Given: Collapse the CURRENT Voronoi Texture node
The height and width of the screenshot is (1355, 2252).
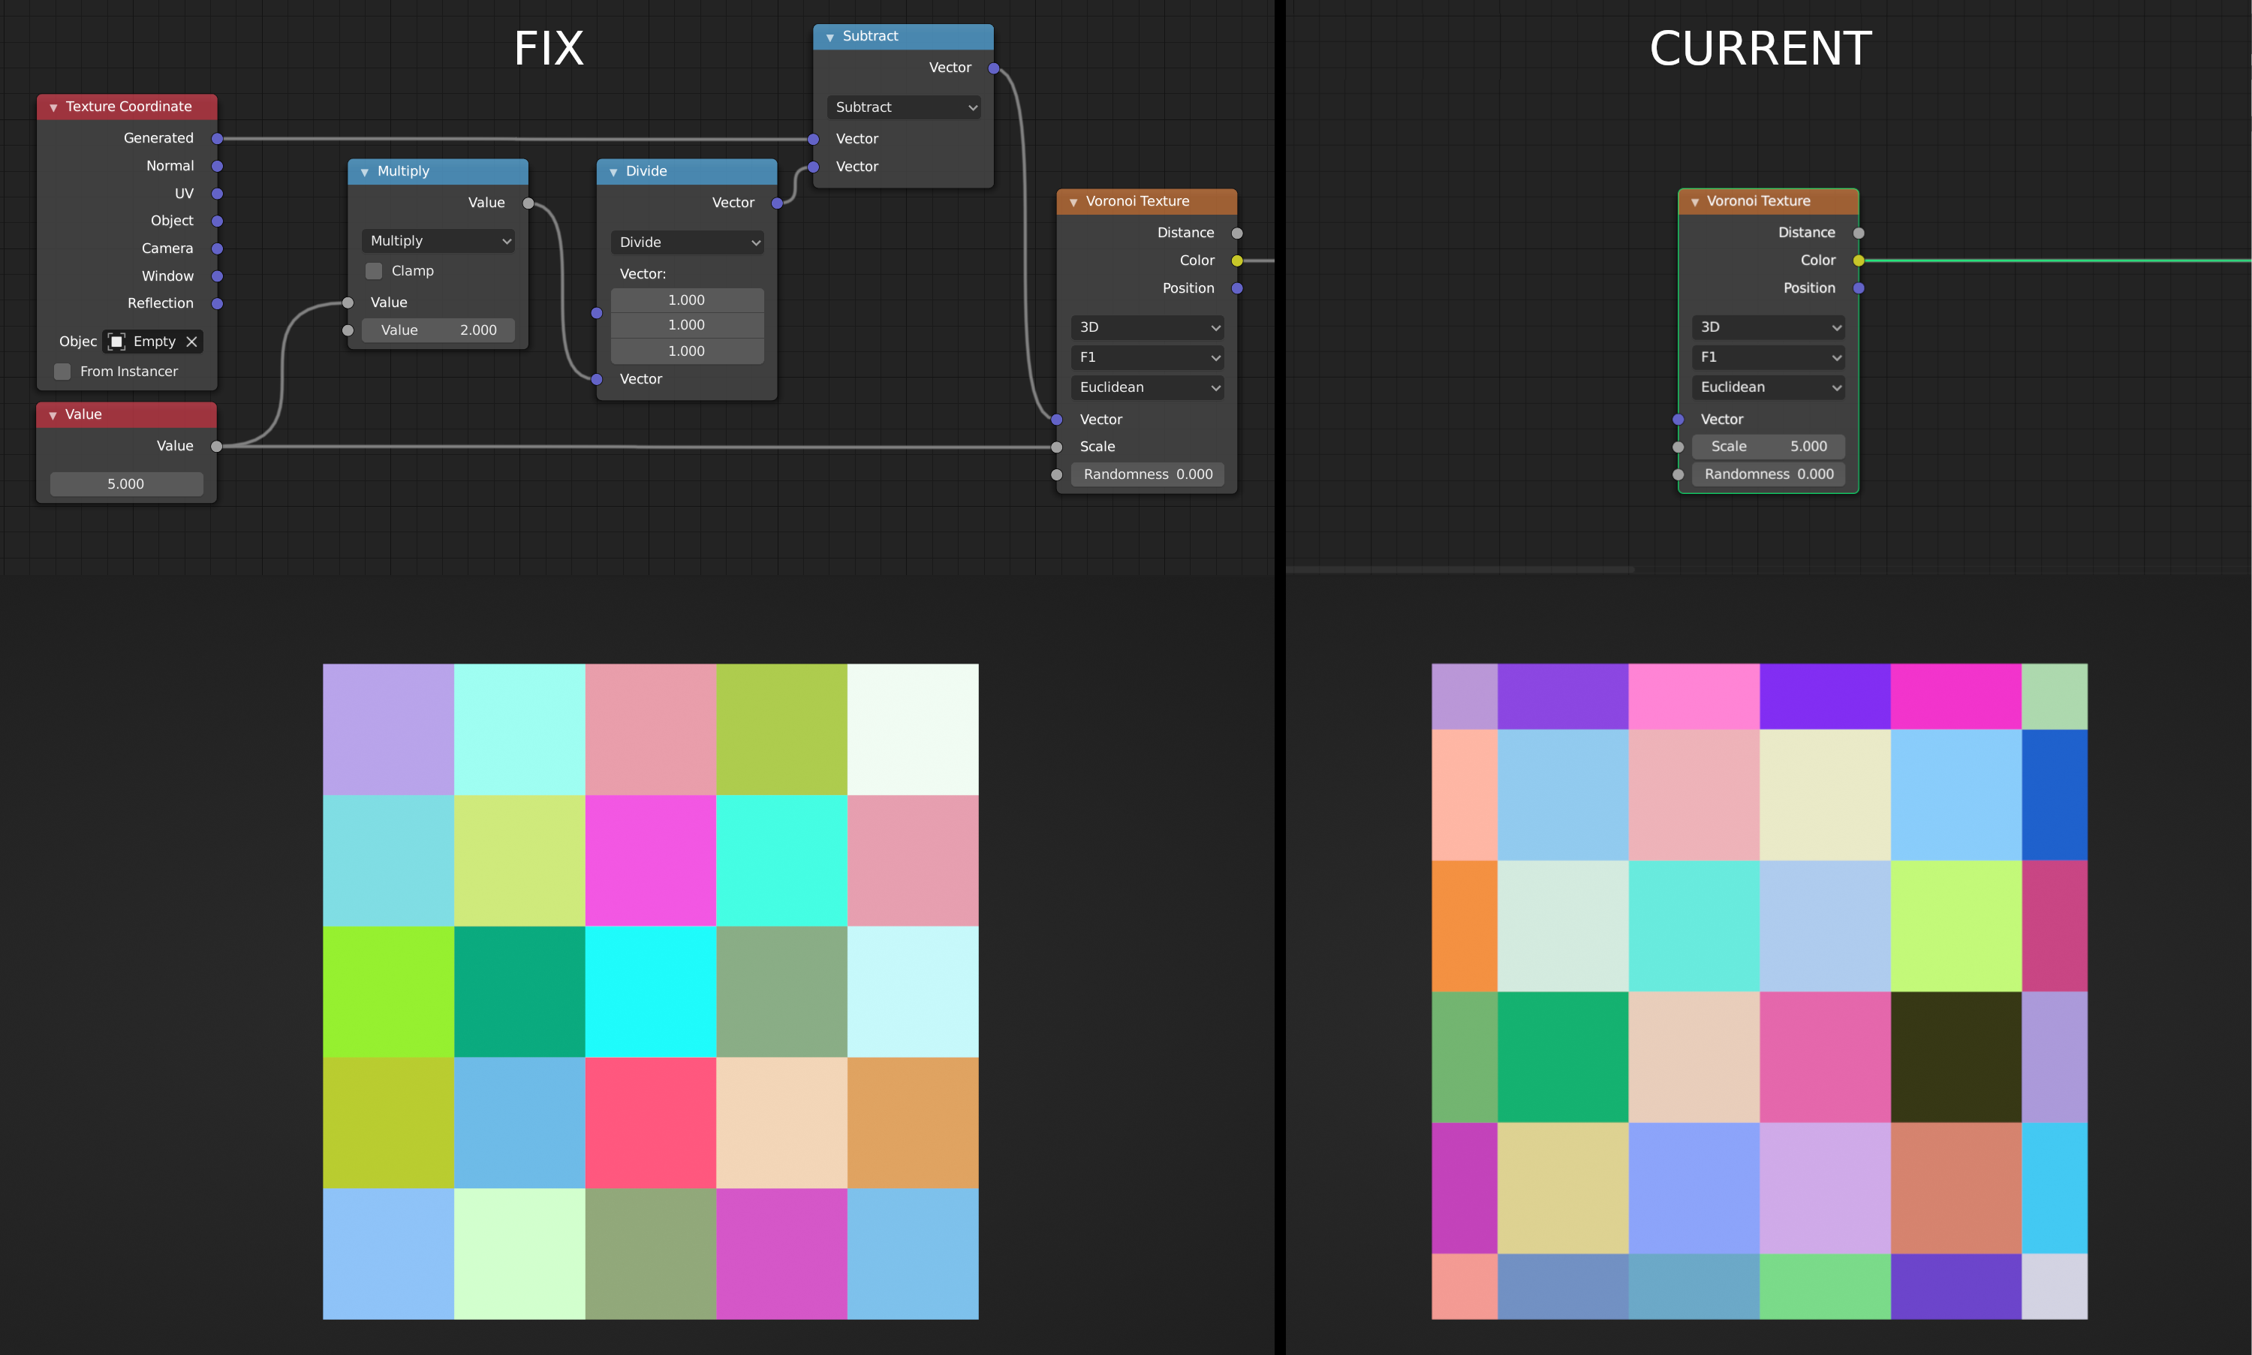Looking at the screenshot, I should (1694, 202).
